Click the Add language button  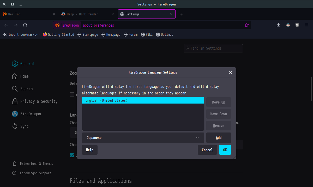(x=219, y=138)
